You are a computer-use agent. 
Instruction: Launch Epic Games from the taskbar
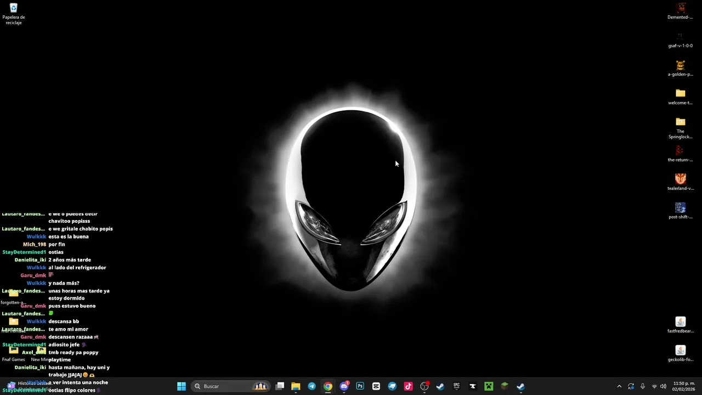[456, 386]
